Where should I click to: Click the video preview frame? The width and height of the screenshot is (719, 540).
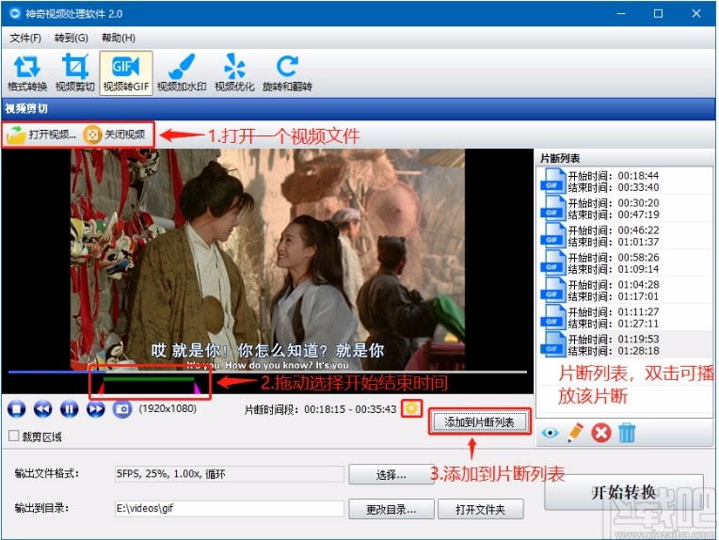pos(267,259)
